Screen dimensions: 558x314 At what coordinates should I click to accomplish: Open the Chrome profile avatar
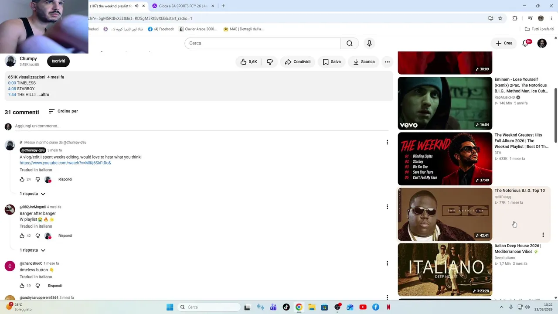(541, 18)
